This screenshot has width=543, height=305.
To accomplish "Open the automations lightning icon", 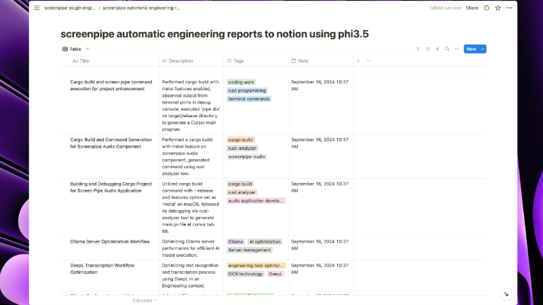I will click(x=437, y=49).
